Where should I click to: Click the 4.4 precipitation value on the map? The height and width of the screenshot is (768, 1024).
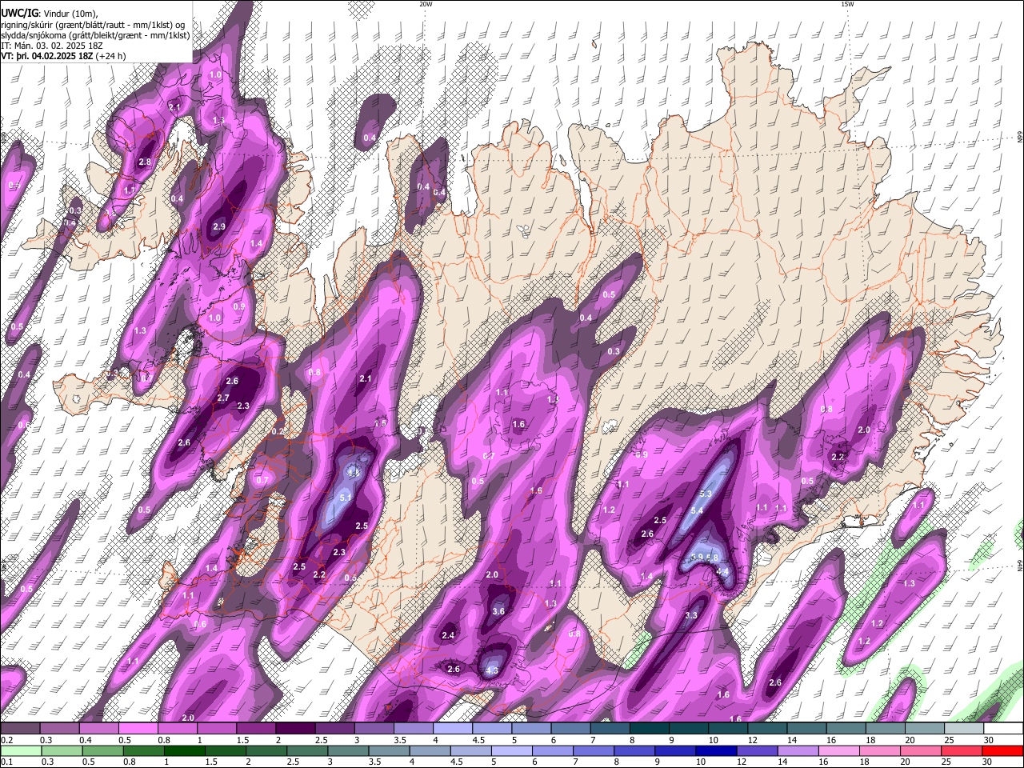point(722,572)
